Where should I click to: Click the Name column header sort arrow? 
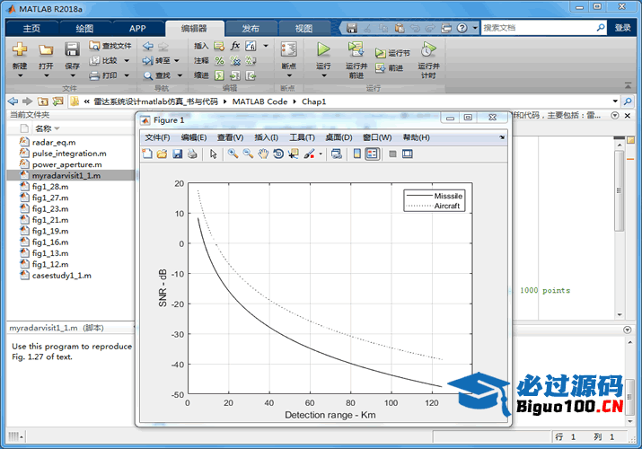click(x=57, y=128)
